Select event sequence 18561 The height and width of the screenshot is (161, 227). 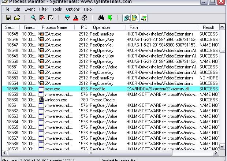coord(12,105)
